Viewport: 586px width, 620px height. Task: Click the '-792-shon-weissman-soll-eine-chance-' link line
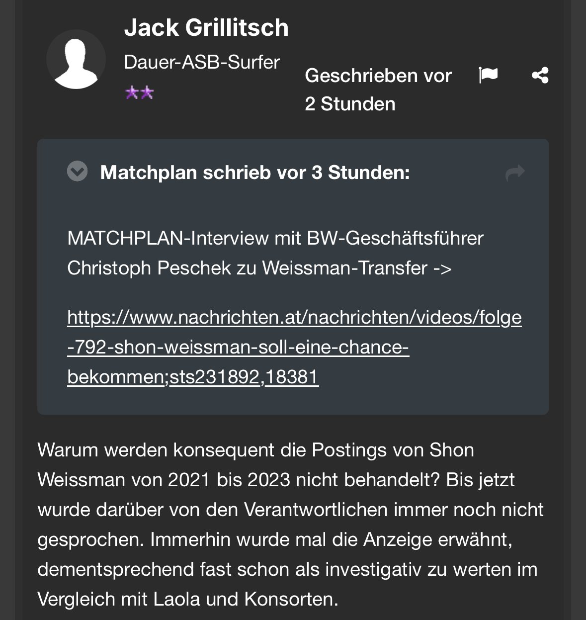(238, 348)
